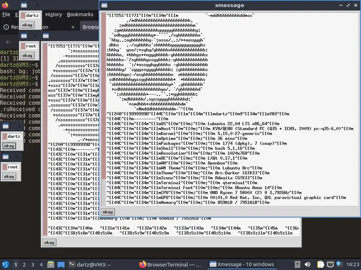Click the show desktop panel icon
Screen dimensions: 361x270
pos(61,264)
